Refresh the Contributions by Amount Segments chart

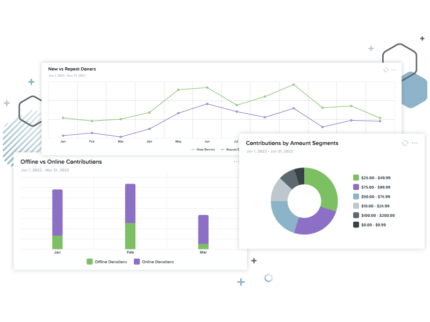[405, 143]
